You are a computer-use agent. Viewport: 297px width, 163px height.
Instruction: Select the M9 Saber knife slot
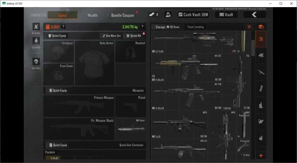point(131,129)
